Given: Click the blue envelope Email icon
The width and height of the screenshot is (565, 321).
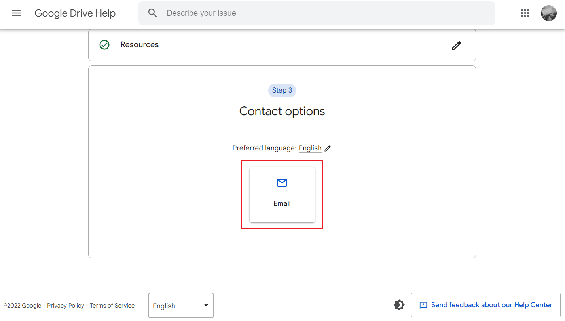Looking at the screenshot, I should point(282,183).
